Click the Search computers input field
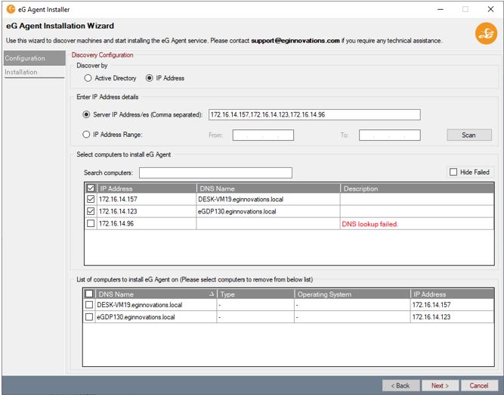The image size is (504, 395). (x=215, y=173)
